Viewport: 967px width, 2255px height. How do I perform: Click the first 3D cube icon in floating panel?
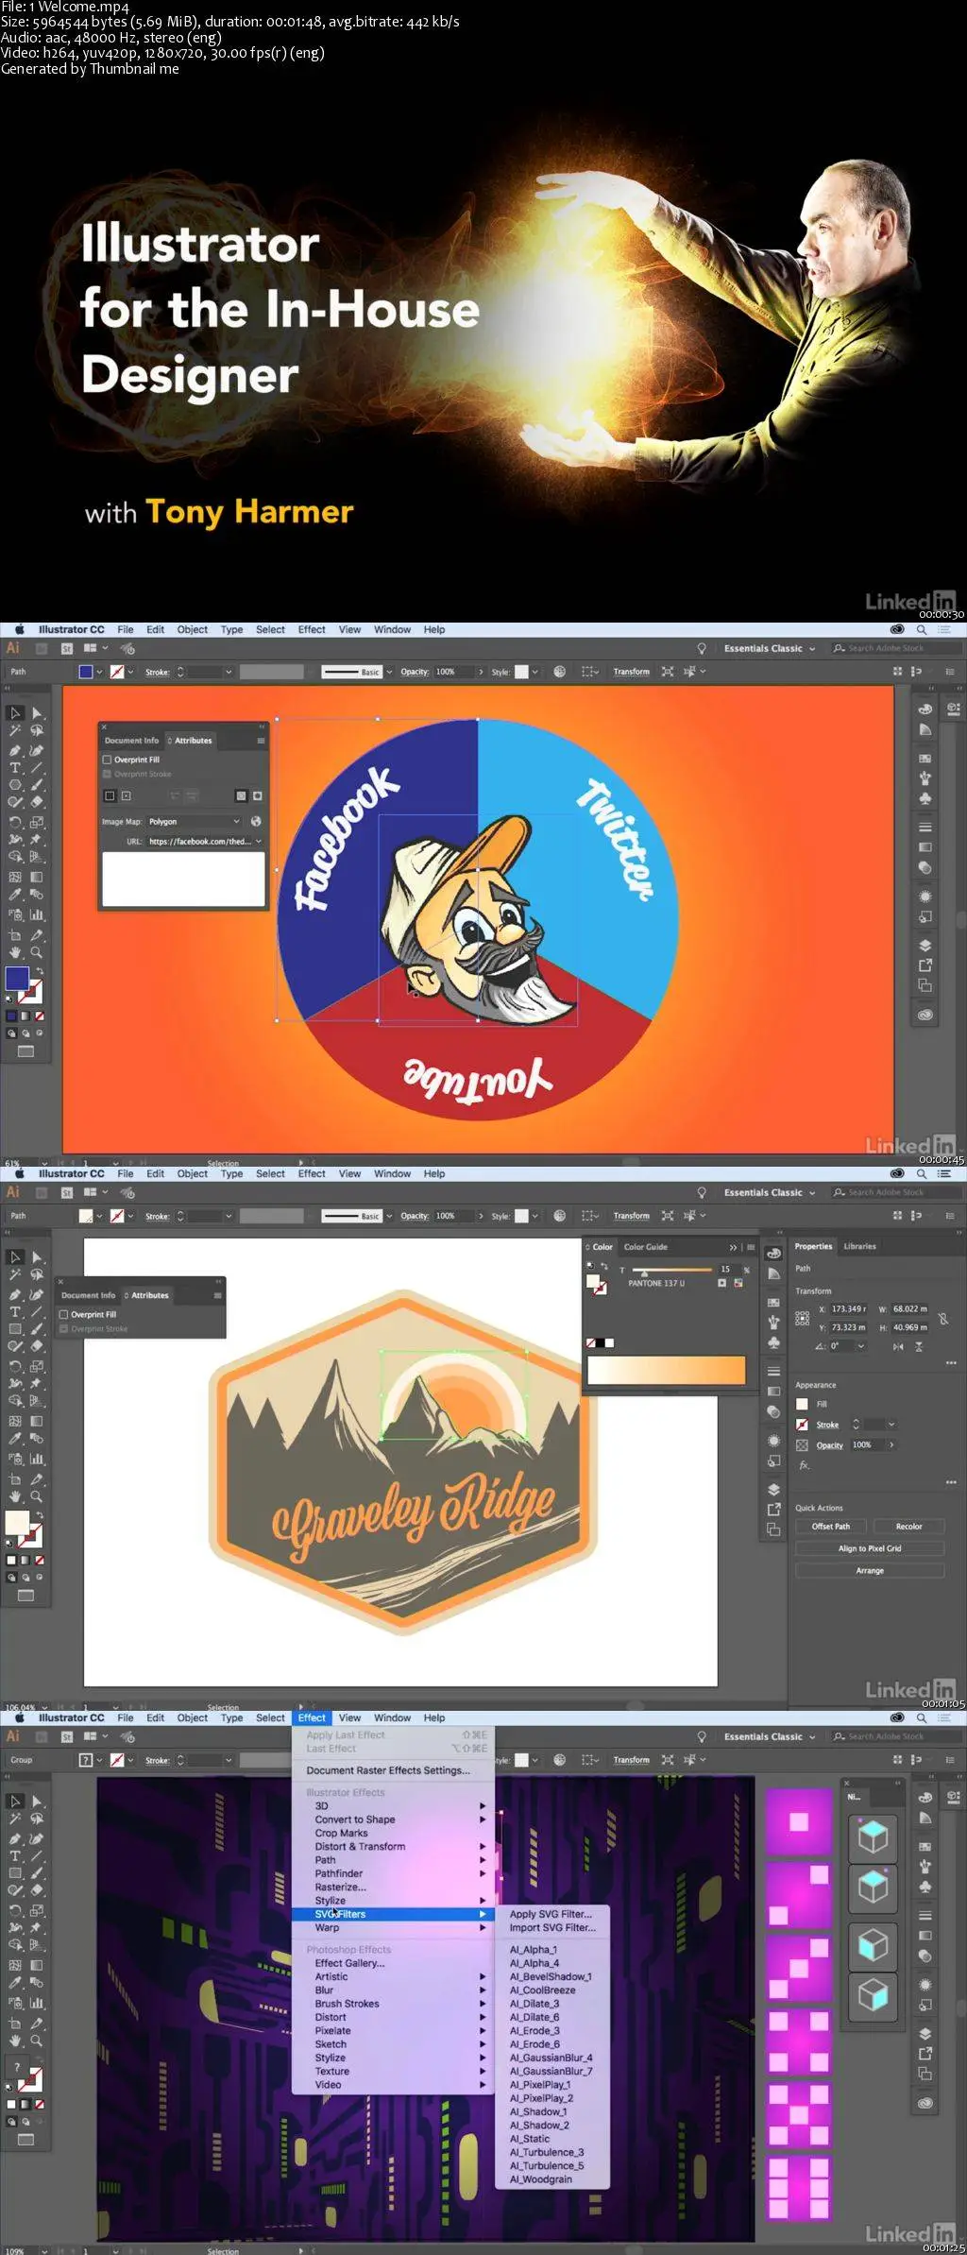pyautogui.click(x=873, y=1837)
